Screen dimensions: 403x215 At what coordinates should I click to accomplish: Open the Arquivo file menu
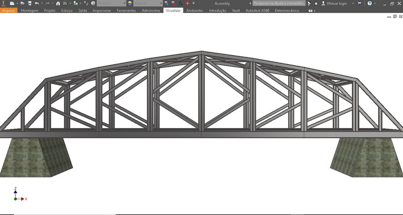[x=8, y=10]
